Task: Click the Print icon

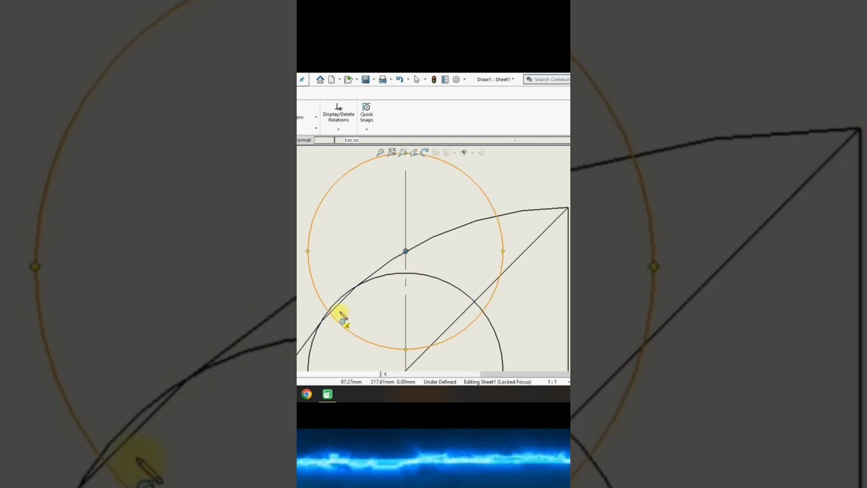Action: 383,79
